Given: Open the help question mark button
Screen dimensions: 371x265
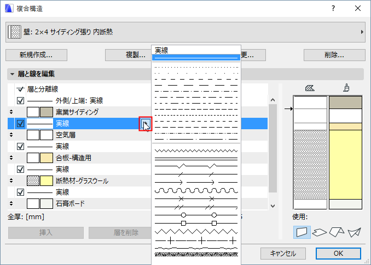Looking at the screenshot, I should pyautogui.click(x=333, y=9).
